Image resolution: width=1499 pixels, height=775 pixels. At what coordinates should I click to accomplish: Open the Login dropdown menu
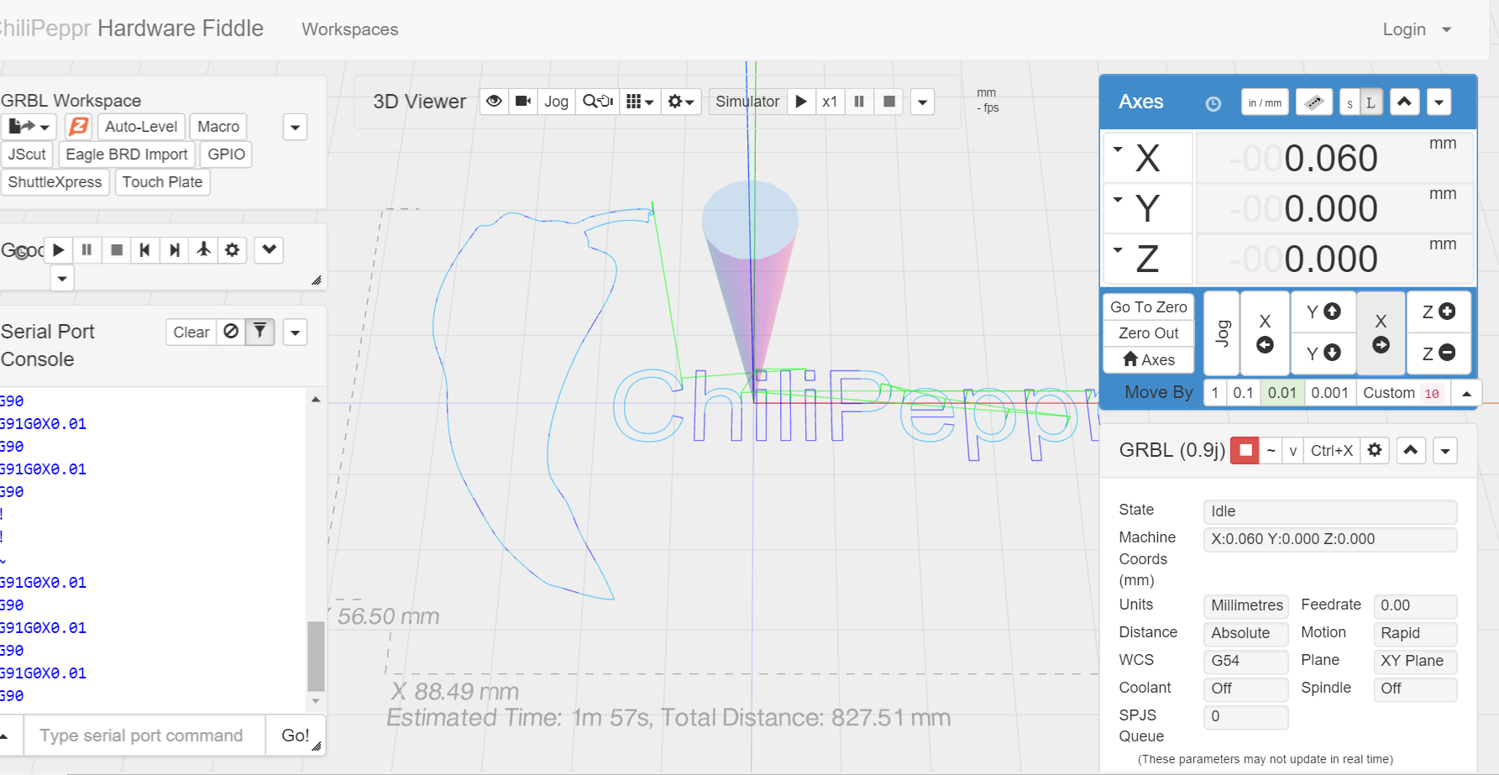1416,29
